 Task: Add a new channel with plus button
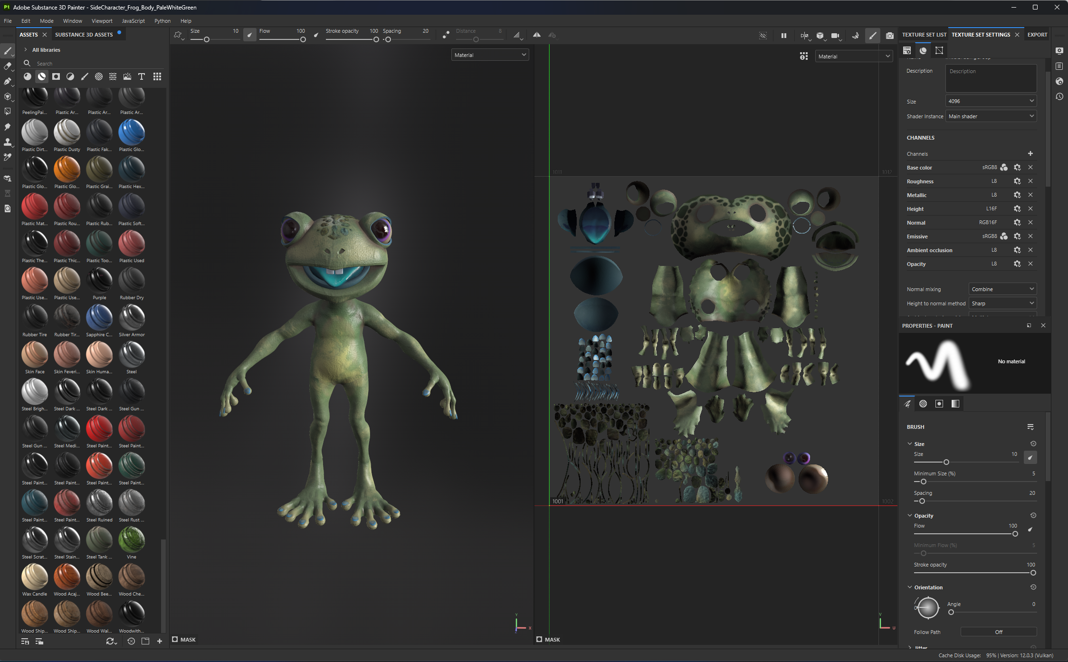point(1030,153)
